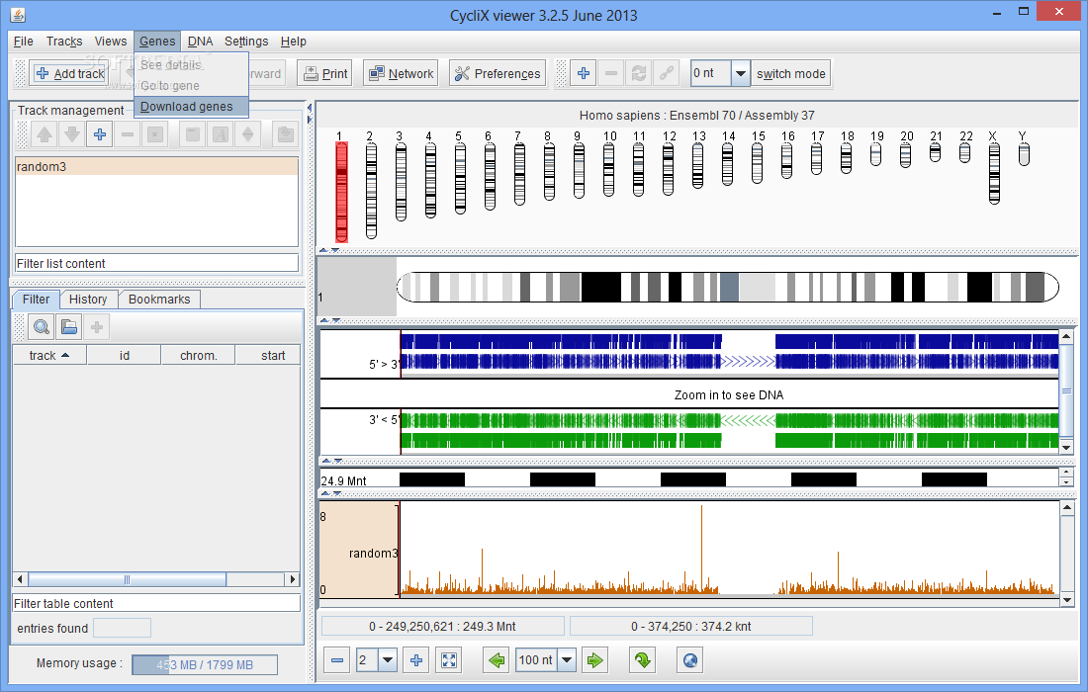
Task: Click the globe icon at bottom
Action: (x=689, y=660)
